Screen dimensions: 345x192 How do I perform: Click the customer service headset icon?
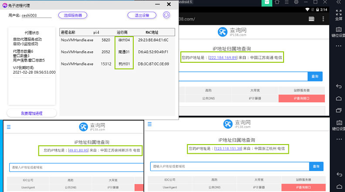tap(166, 15)
